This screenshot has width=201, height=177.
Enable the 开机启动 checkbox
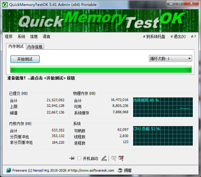click(x=79, y=158)
